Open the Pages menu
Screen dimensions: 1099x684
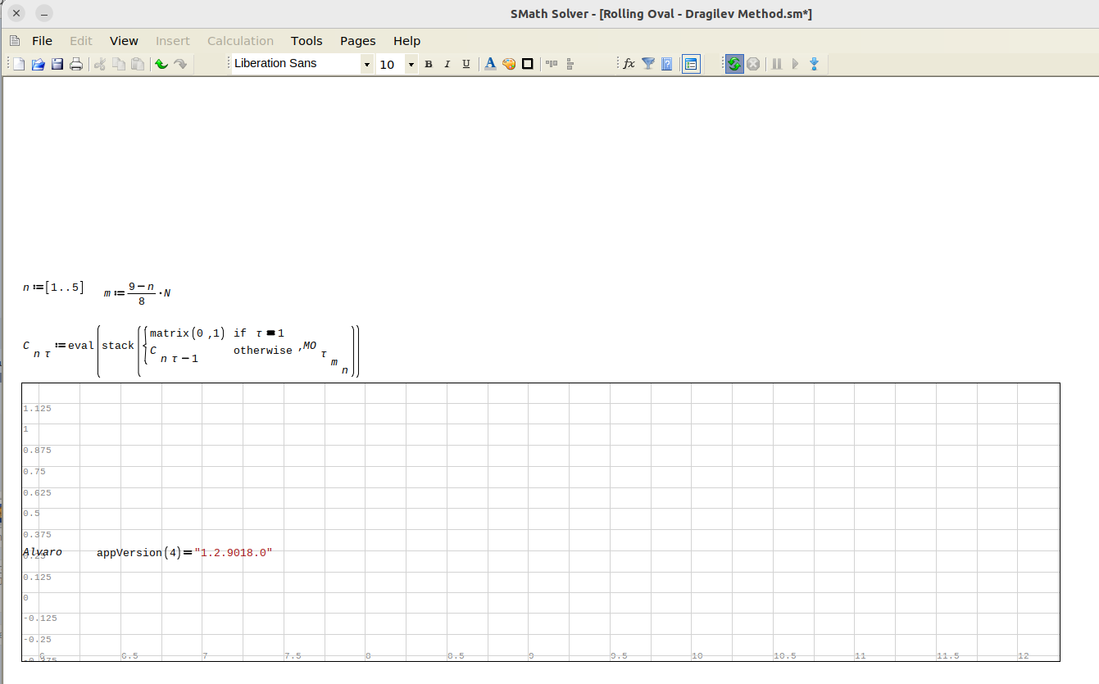point(357,41)
